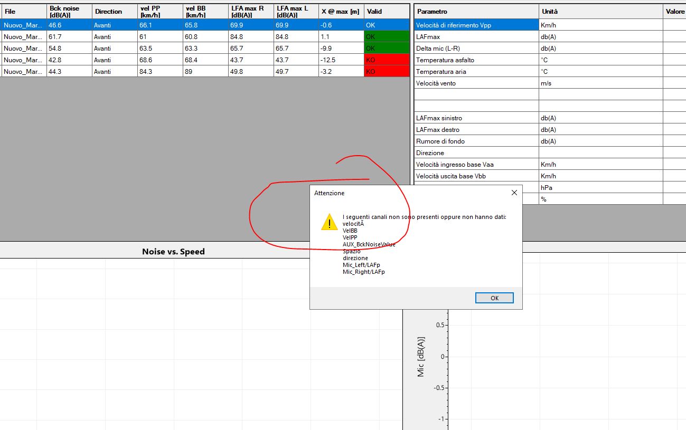686x430 pixels.
Task: Click the X @ max [m] column header
Action: point(341,12)
